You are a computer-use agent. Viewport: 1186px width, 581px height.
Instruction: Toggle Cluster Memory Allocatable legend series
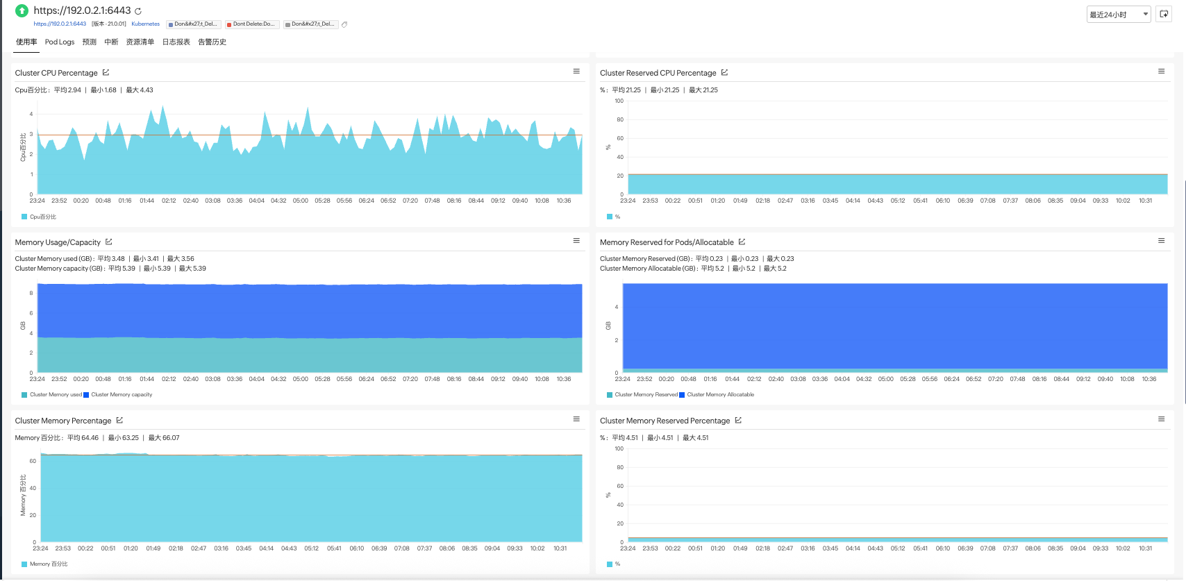[x=720, y=394]
